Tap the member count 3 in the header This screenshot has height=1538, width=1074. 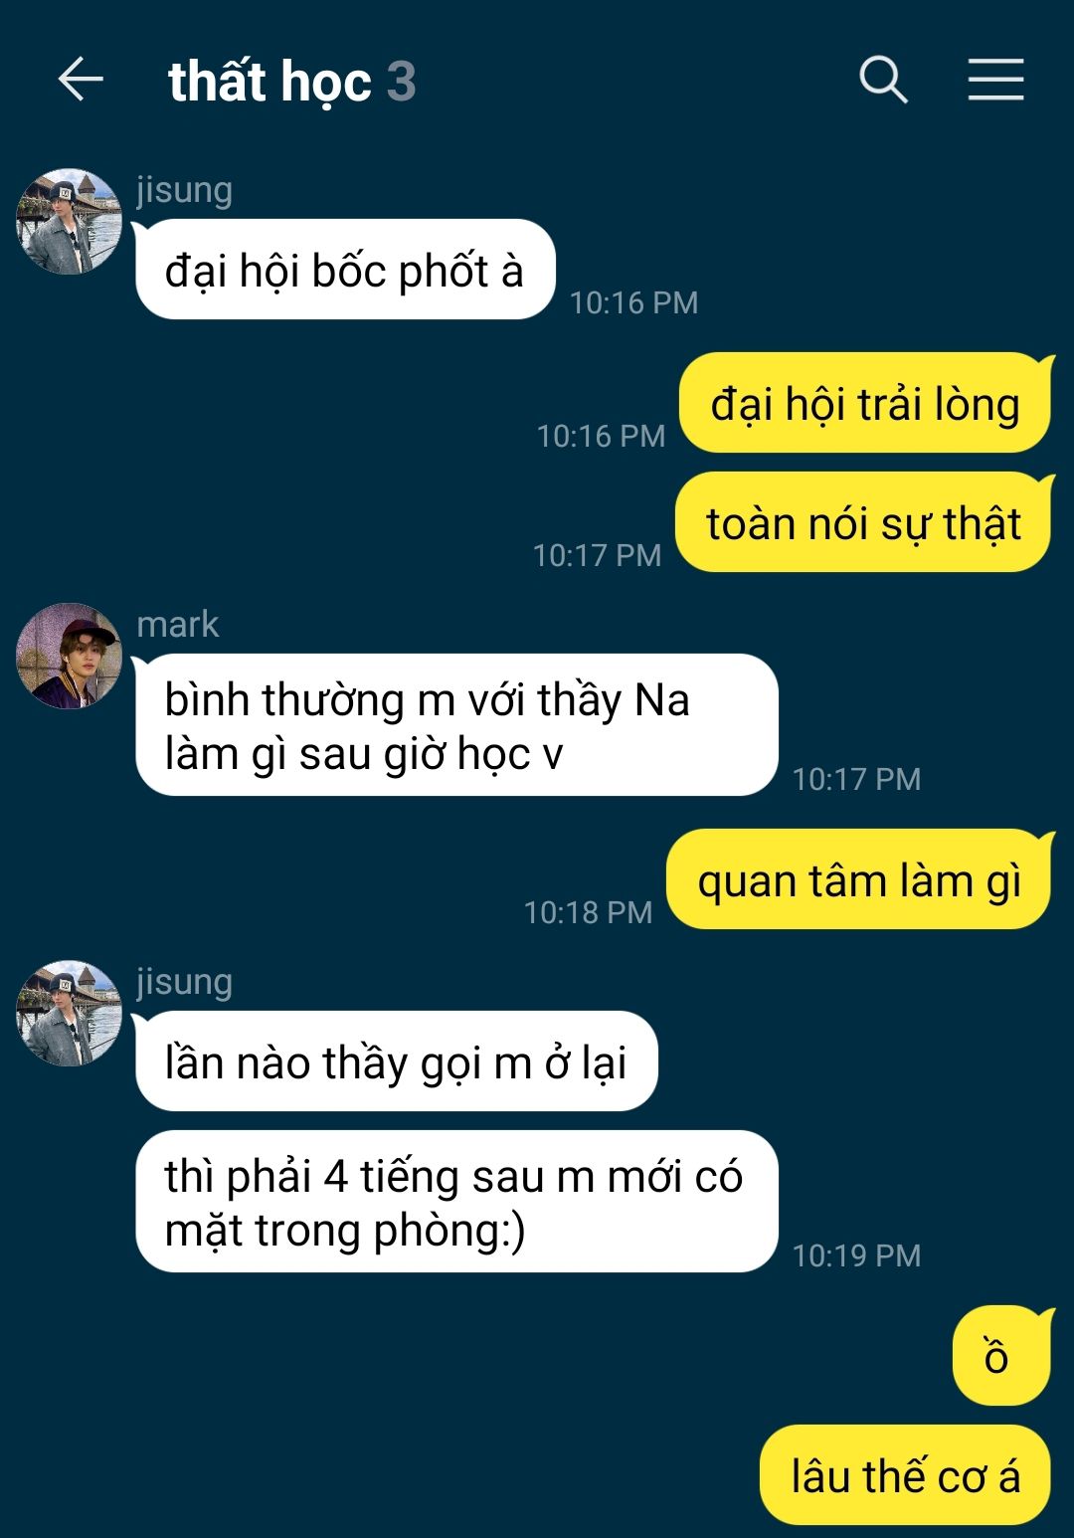click(x=401, y=82)
